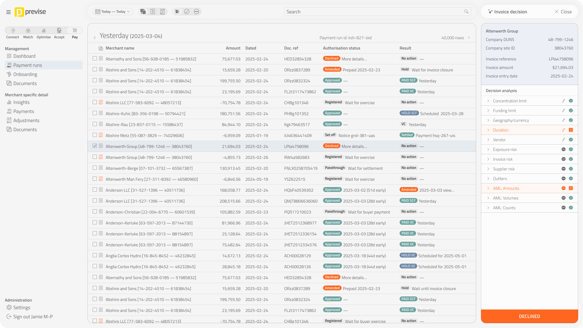Click into the Search field
This screenshot has height=328, width=583.
click(373, 12)
